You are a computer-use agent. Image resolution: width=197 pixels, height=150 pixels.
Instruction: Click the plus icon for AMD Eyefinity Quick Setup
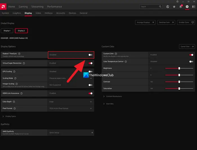tap(92, 133)
